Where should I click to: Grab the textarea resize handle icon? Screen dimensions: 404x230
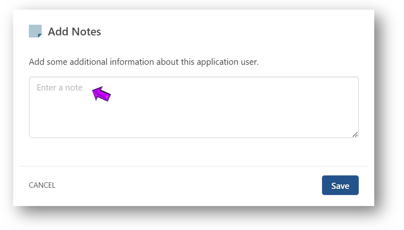(355, 135)
